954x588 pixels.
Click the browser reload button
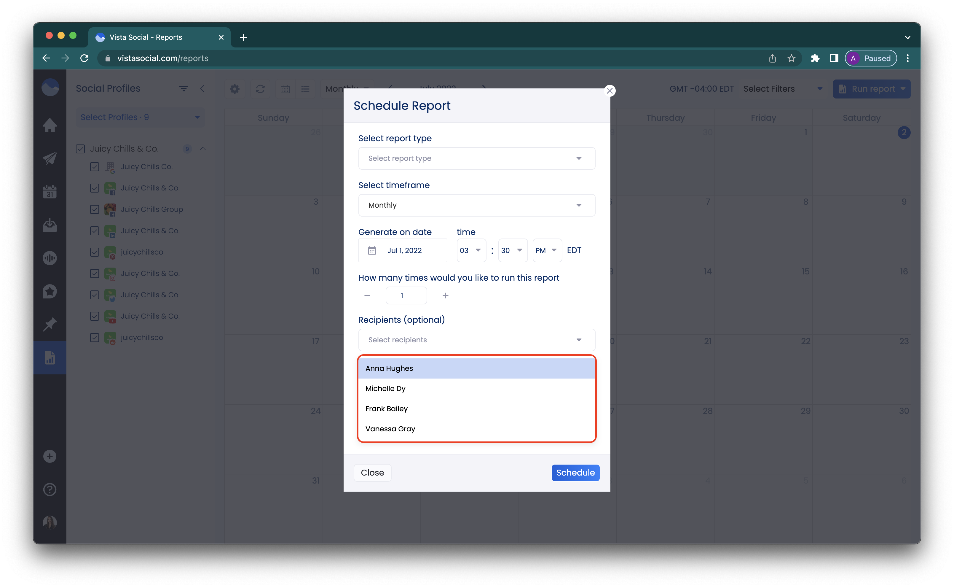[84, 58]
